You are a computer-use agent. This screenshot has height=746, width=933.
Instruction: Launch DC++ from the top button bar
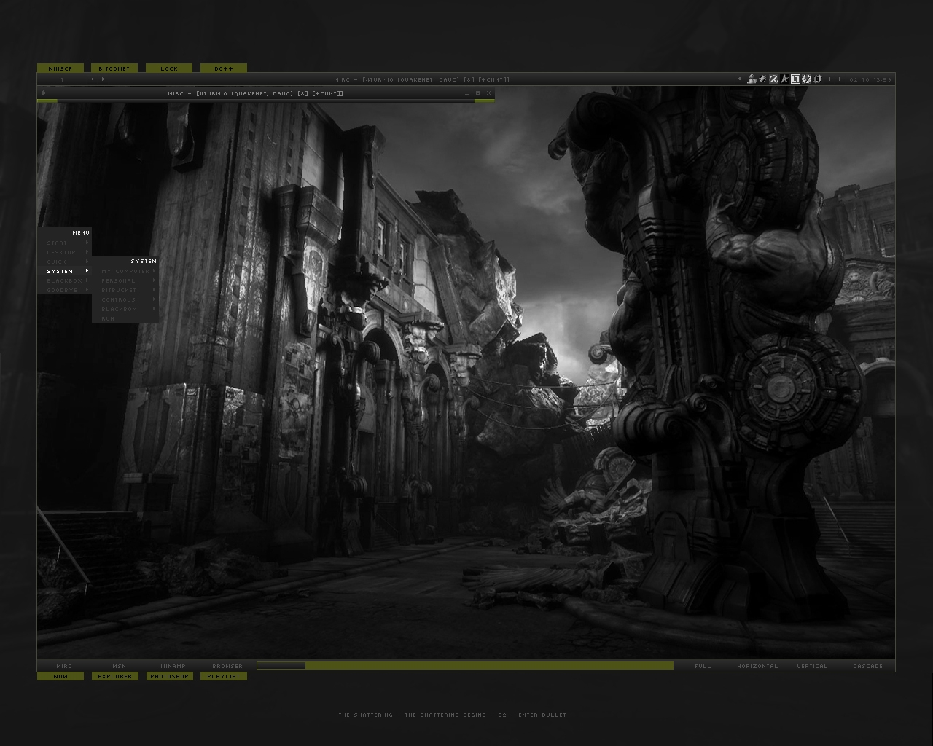224,68
